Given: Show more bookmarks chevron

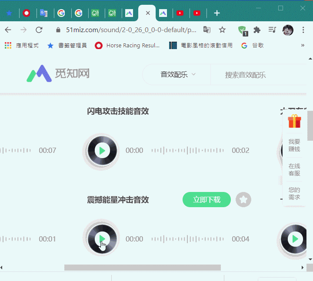Looking at the screenshot, I should coord(303,45).
